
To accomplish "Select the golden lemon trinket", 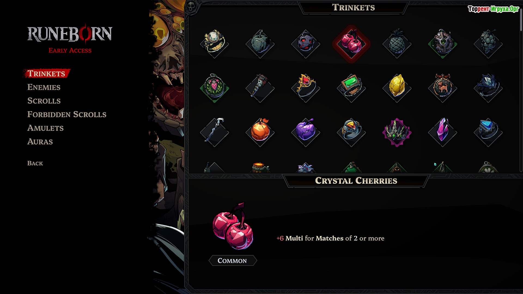I will click(397, 88).
